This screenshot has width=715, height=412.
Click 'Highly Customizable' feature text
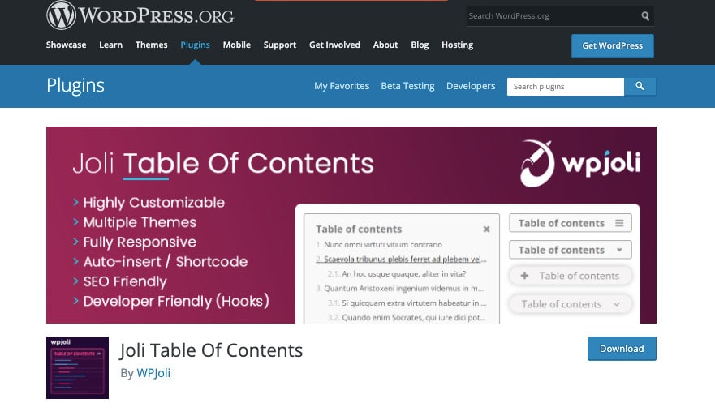pos(153,203)
